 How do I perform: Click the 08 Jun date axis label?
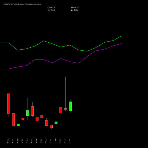coord(36,141)
